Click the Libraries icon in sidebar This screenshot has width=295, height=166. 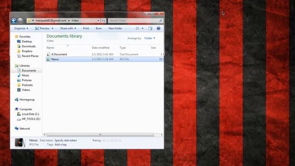(17, 65)
